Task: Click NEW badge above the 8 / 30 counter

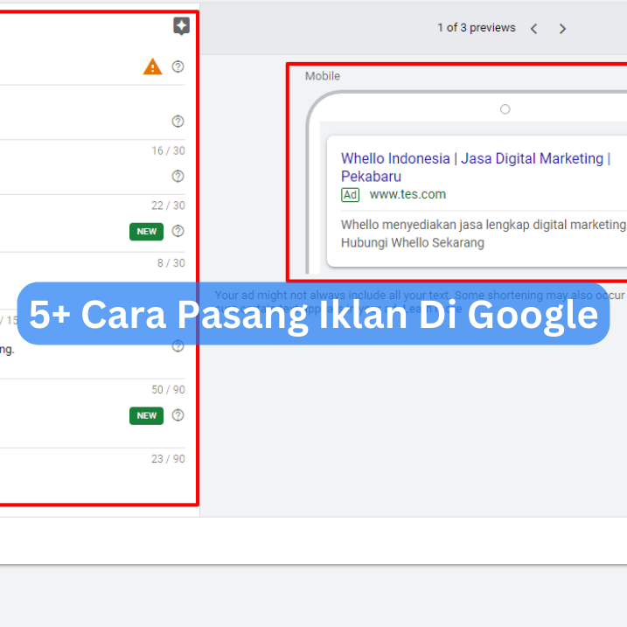Action: (146, 232)
